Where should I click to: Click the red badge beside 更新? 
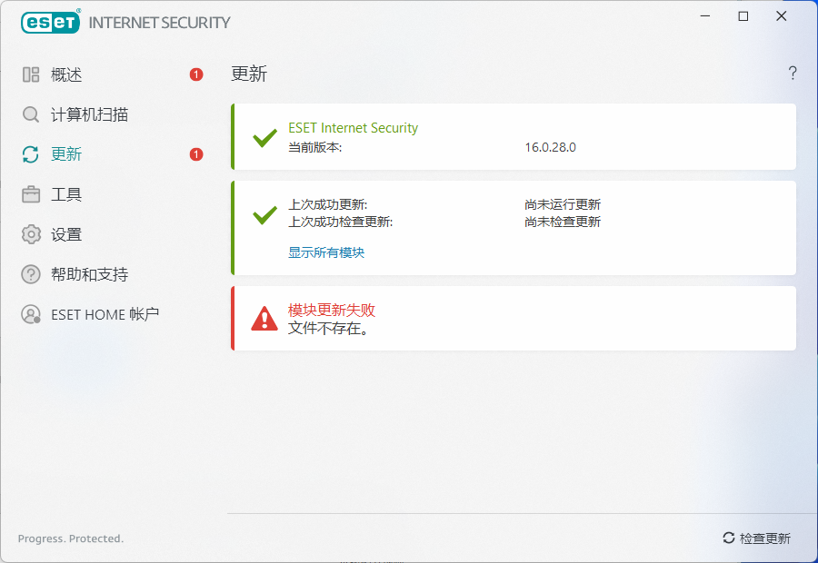(x=196, y=154)
